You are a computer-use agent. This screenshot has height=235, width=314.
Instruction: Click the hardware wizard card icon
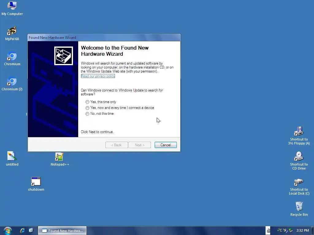(63, 56)
